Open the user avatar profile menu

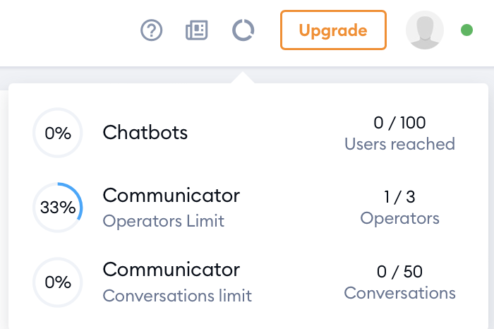(x=424, y=30)
